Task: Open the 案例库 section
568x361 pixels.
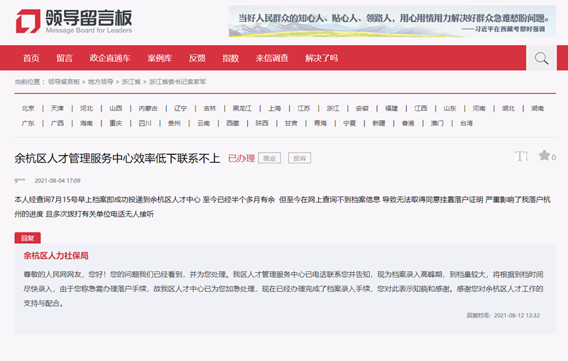Action: (x=160, y=58)
